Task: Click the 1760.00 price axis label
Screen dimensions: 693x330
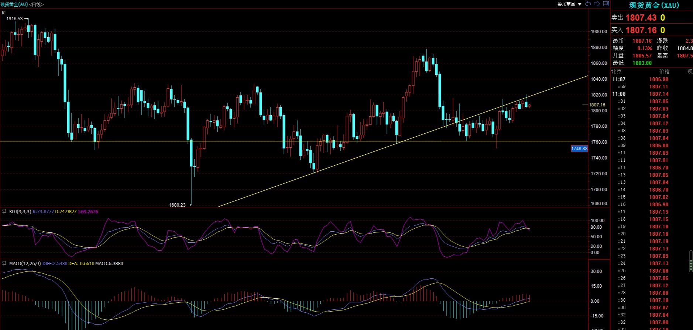Action: [599, 142]
